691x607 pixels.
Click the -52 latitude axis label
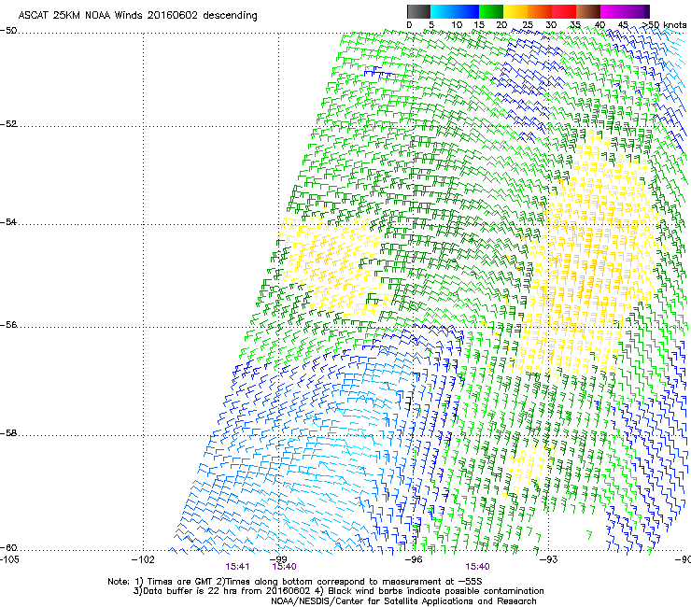tap(8, 124)
